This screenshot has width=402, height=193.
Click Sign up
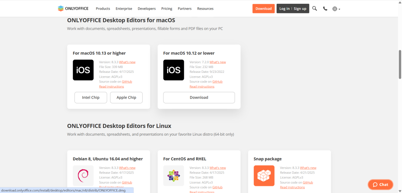pyautogui.click(x=300, y=9)
